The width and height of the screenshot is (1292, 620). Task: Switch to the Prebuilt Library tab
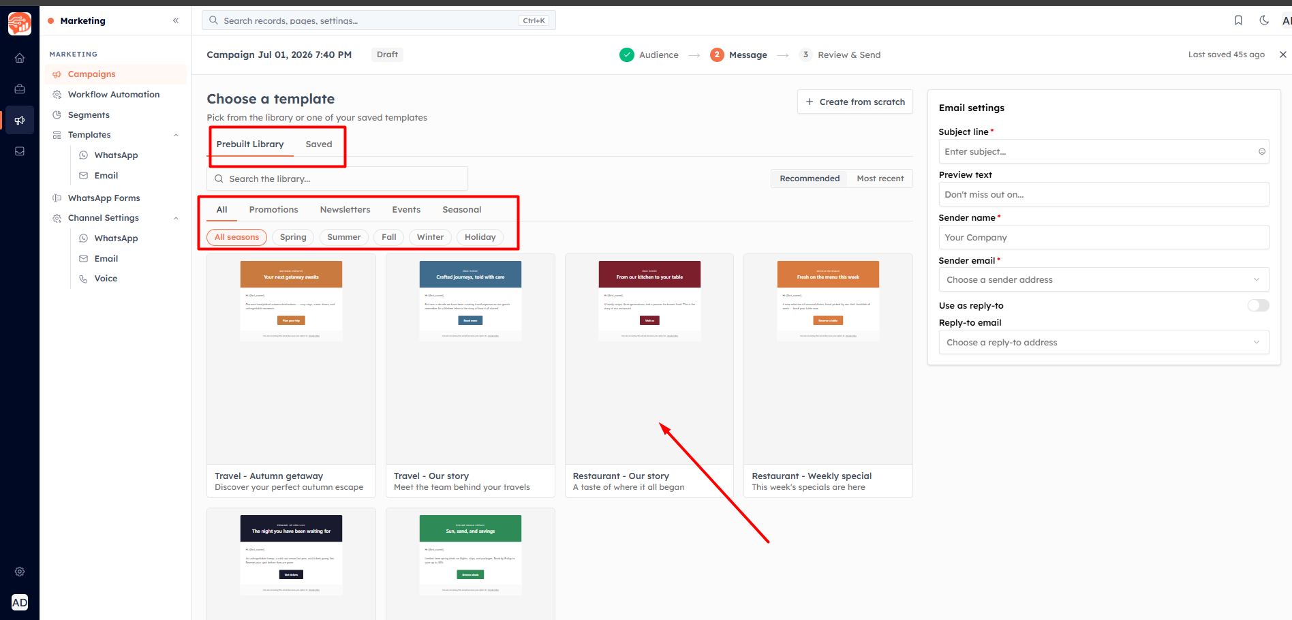coord(250,144)
